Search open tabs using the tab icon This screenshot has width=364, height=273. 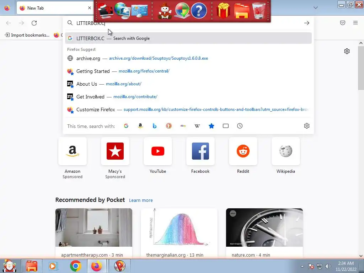click(x=226, y=126)
